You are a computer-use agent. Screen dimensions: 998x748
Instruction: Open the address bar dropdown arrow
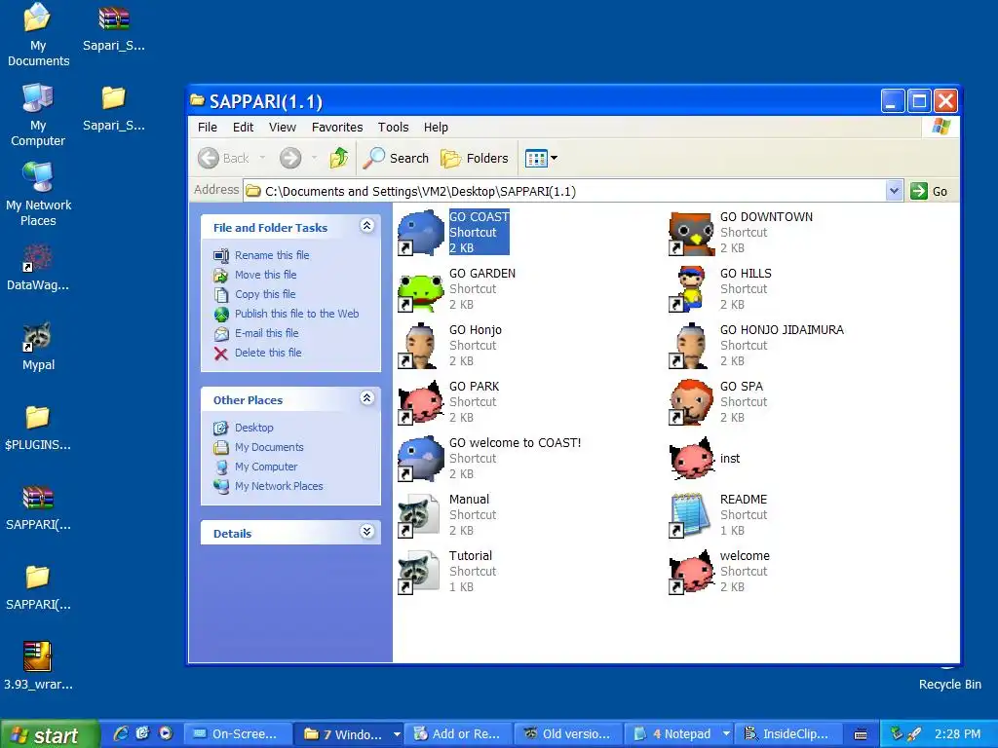pyautogui.click(x=895, y=191)
